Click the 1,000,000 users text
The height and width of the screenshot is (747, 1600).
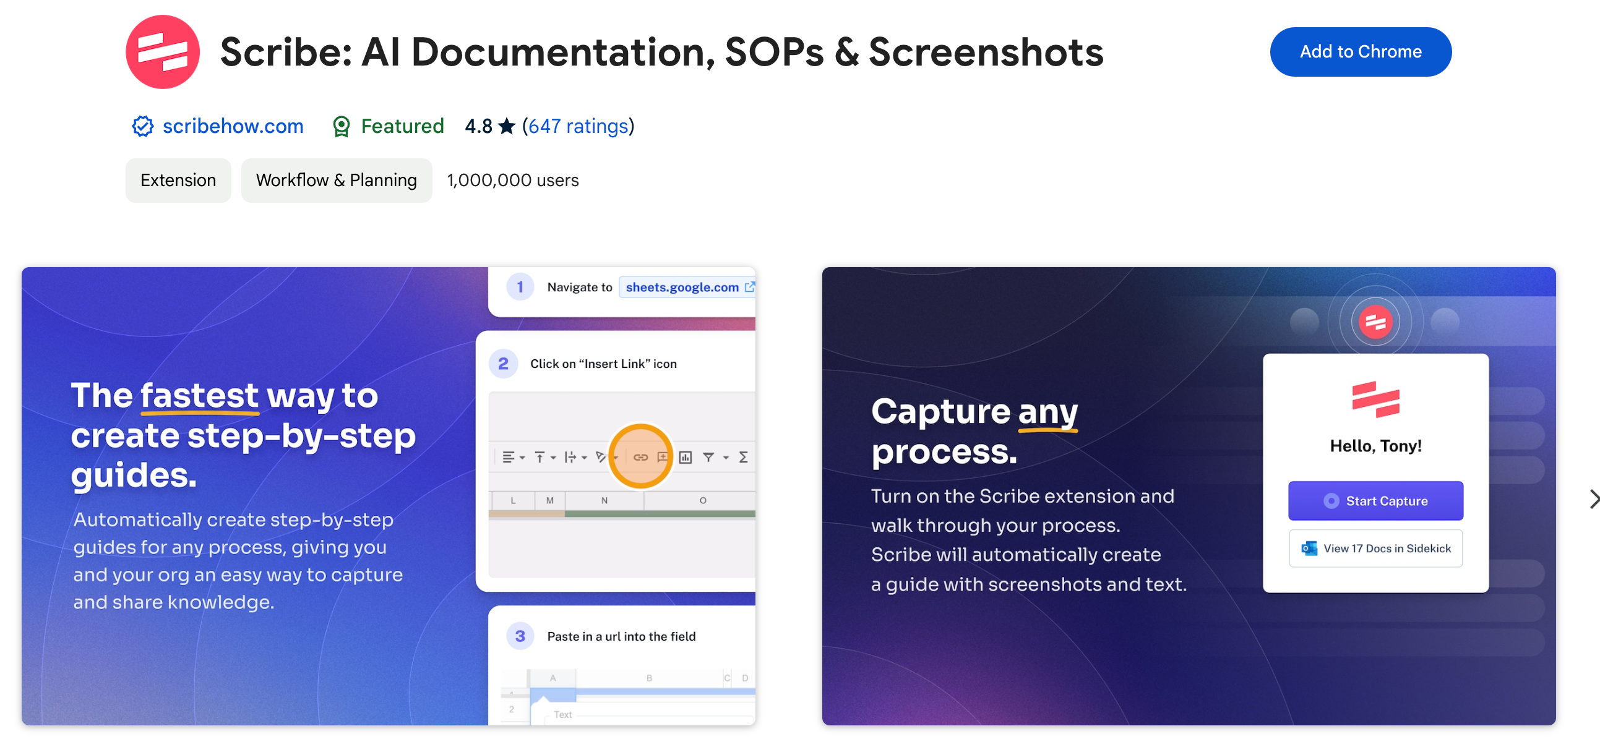(x=512, y=180)
